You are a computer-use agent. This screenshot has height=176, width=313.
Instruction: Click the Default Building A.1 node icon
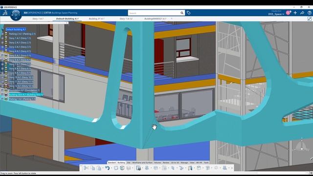coord(2,29)
